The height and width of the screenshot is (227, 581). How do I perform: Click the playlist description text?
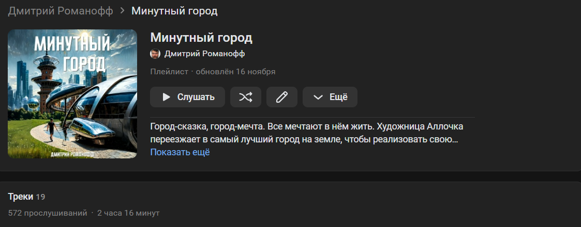[306, 133]
